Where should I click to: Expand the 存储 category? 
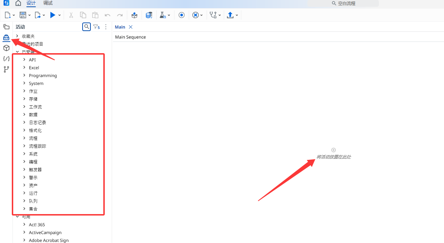(24, 99)
